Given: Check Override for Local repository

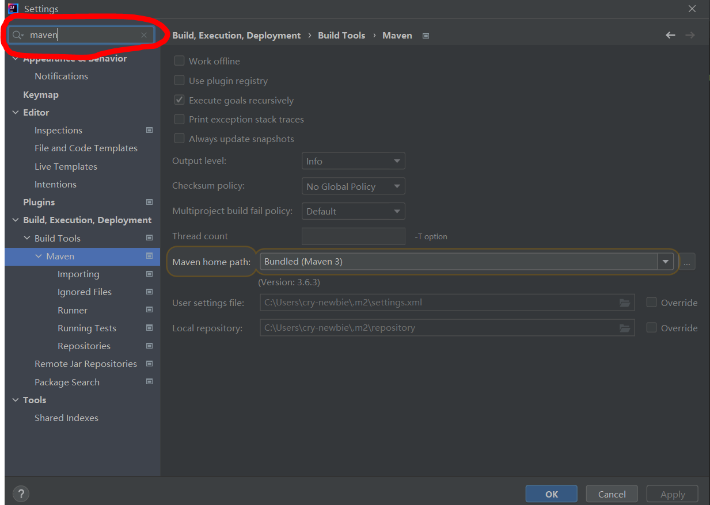Looking at the screenshot, I should tap(651, 327).
